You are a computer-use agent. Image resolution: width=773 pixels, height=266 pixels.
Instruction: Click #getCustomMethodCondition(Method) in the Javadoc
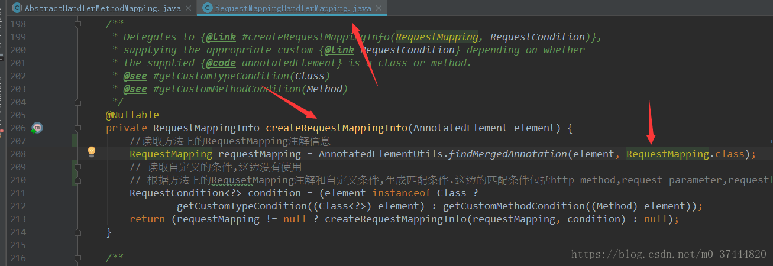pos(250,89)
